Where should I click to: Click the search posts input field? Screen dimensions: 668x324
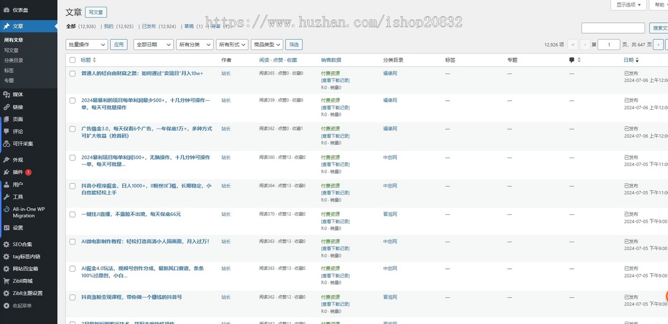(x=613, y=28)
